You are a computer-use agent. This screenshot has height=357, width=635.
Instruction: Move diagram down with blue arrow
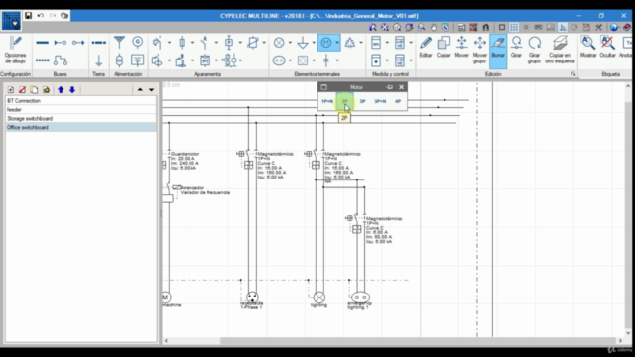pos(72,90)
